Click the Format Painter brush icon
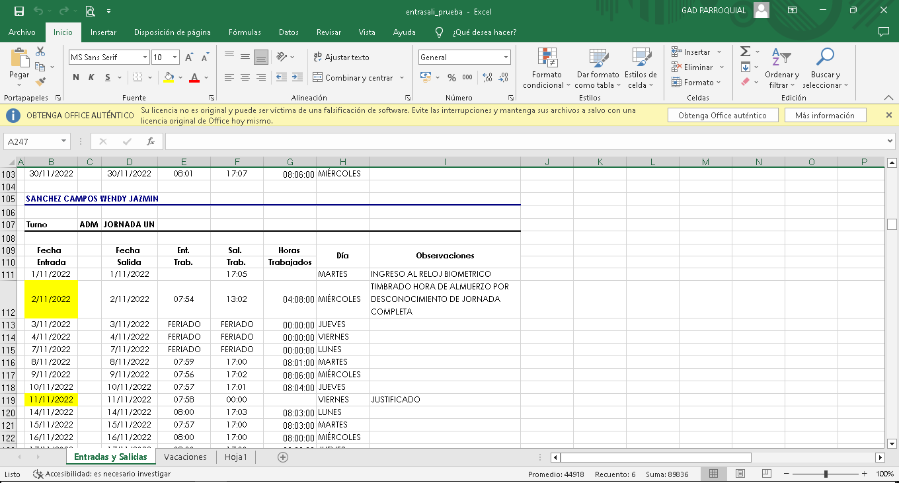The image size is (899, 483). click(40, 82)
